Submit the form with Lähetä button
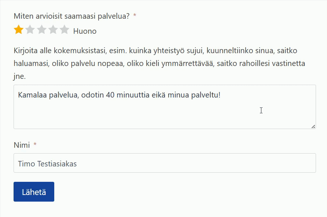This screenshot has height=217, width=327. point(34,192)
